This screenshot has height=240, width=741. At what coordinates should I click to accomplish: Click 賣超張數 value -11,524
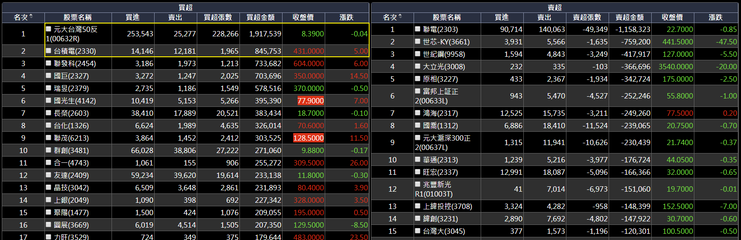(595, 126)
